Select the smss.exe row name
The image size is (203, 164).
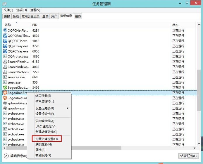pyautogui.click(x=14, y=82)
